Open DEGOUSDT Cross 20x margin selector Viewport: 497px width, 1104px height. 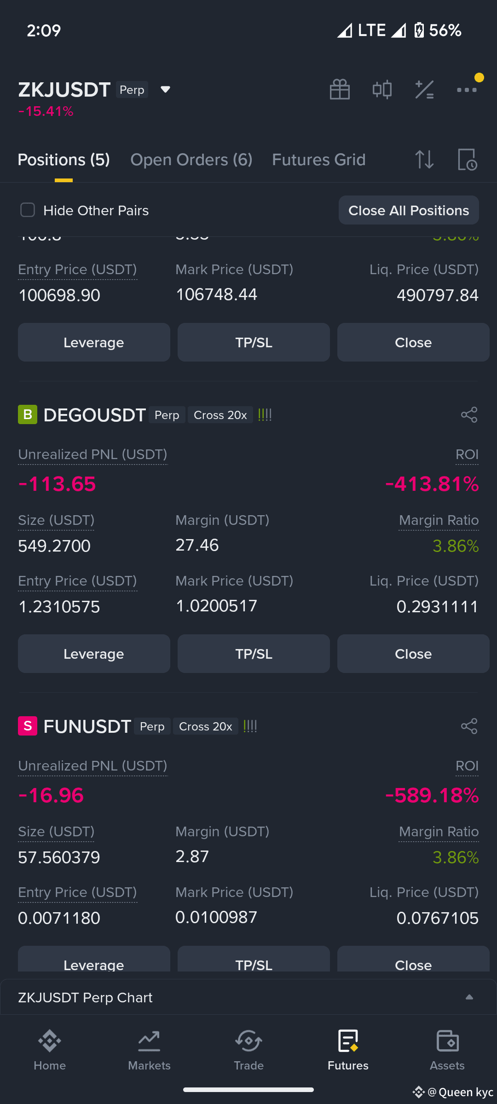click(220, 415)
